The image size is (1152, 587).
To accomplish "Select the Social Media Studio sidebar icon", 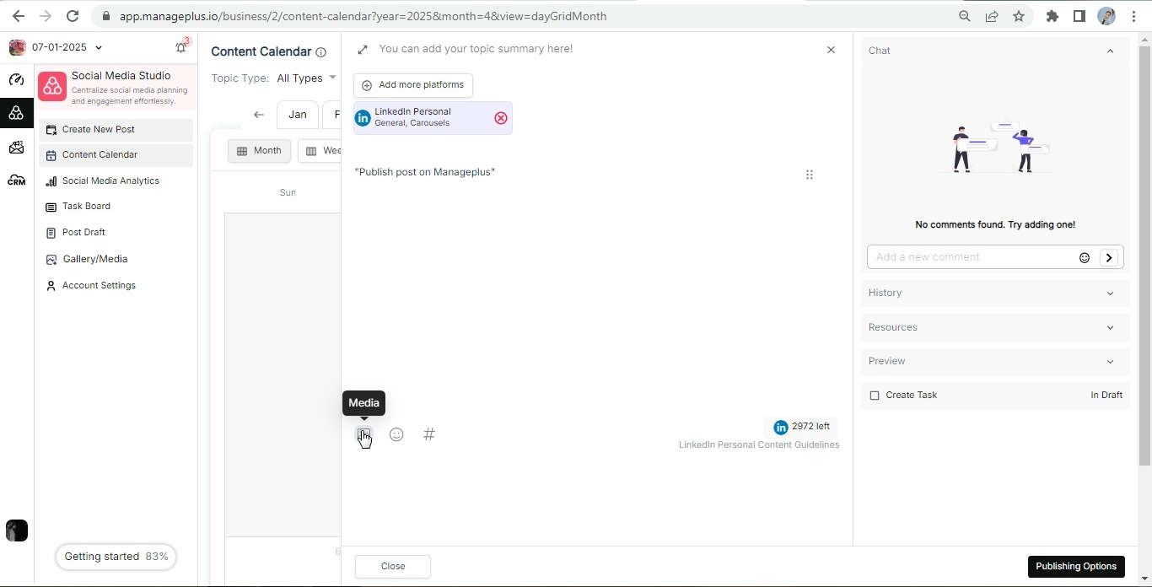I will pyautogui.click(x=17, y=113).
